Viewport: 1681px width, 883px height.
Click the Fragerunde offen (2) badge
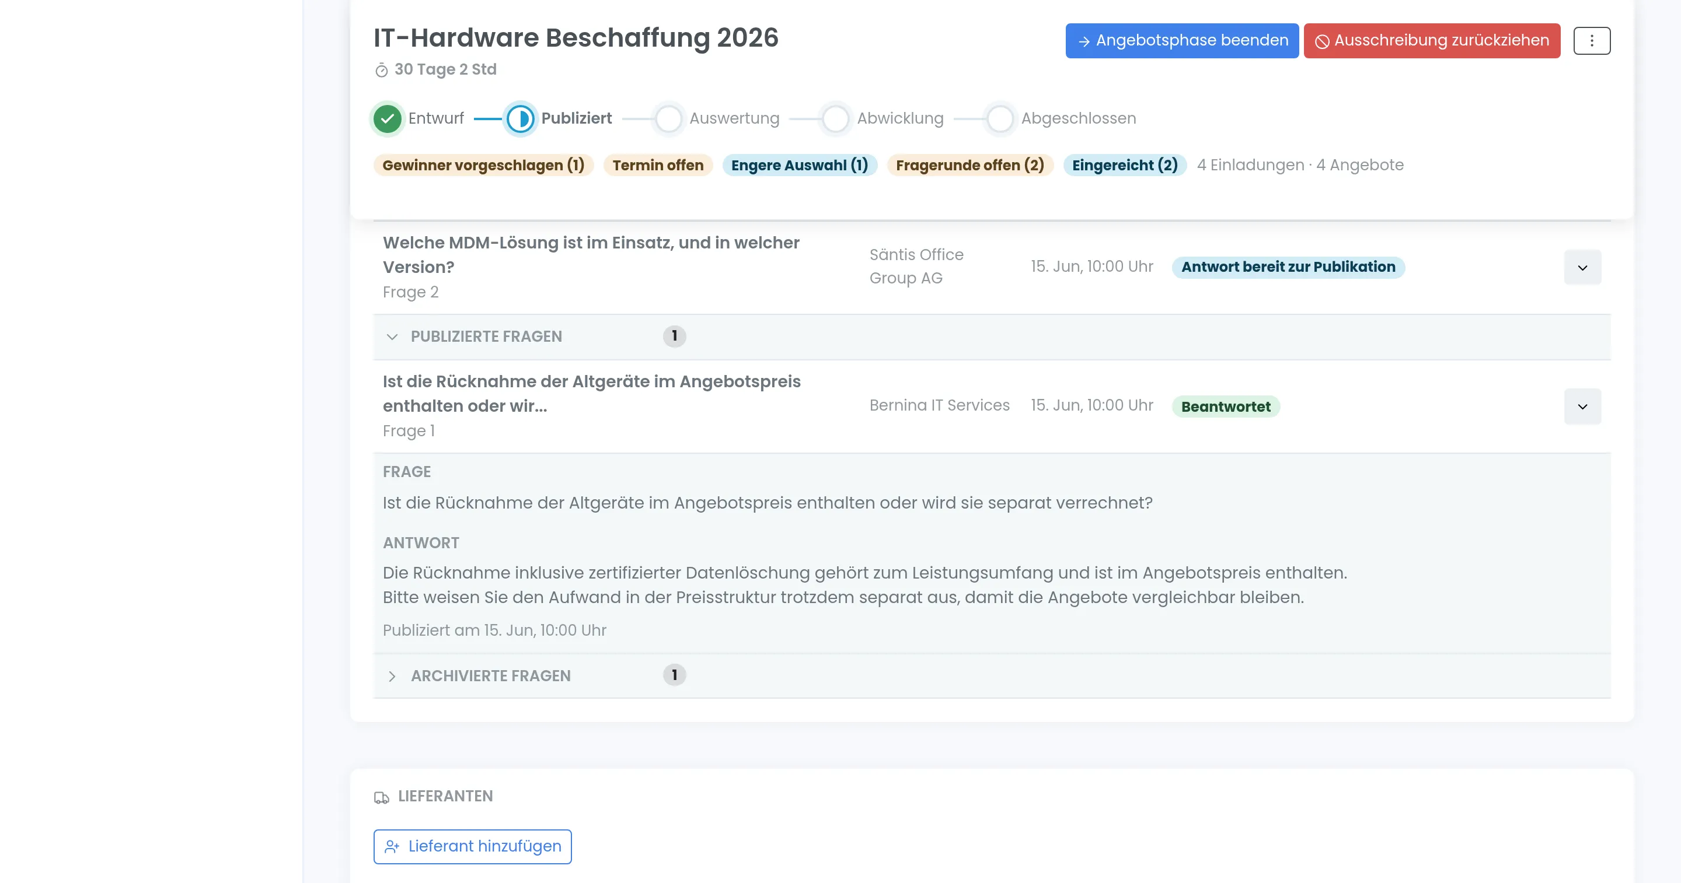(x=969, y=165)
